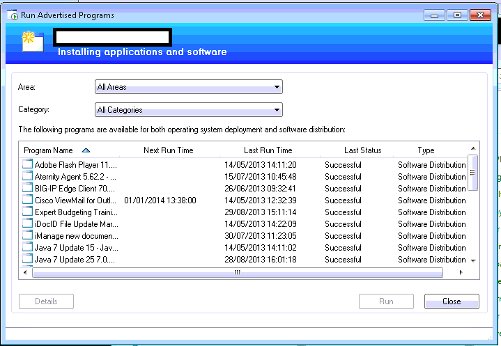Select the row 'Expert Budgeting Traini...'
The width and height of the screenshot is (501, 346).
[x=244, y=212]
